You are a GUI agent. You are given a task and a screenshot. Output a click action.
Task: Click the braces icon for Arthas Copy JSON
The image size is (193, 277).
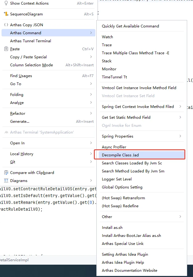(6, 25)
